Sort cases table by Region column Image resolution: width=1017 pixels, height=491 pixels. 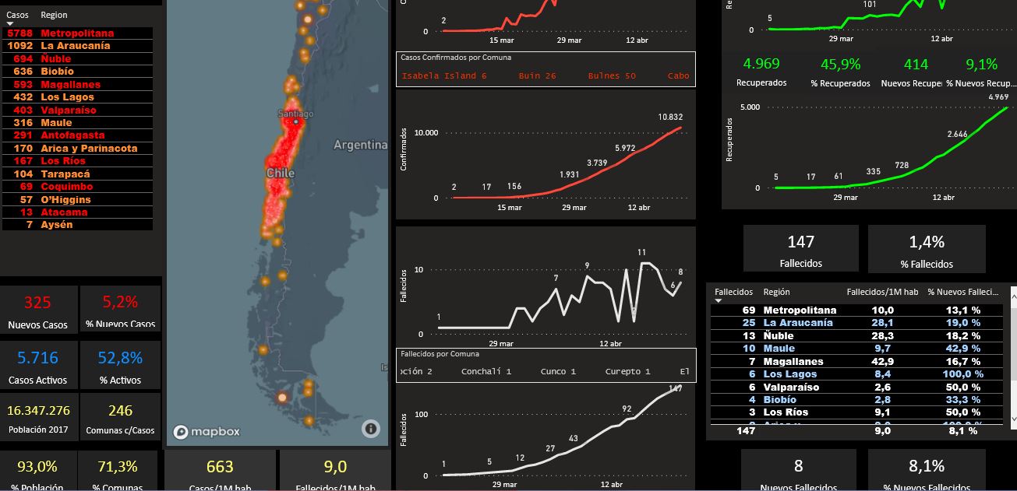pos(54,15)
